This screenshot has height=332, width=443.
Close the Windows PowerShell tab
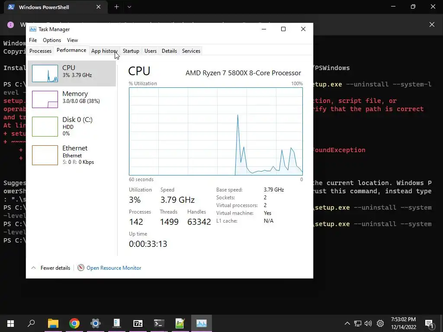98,7
